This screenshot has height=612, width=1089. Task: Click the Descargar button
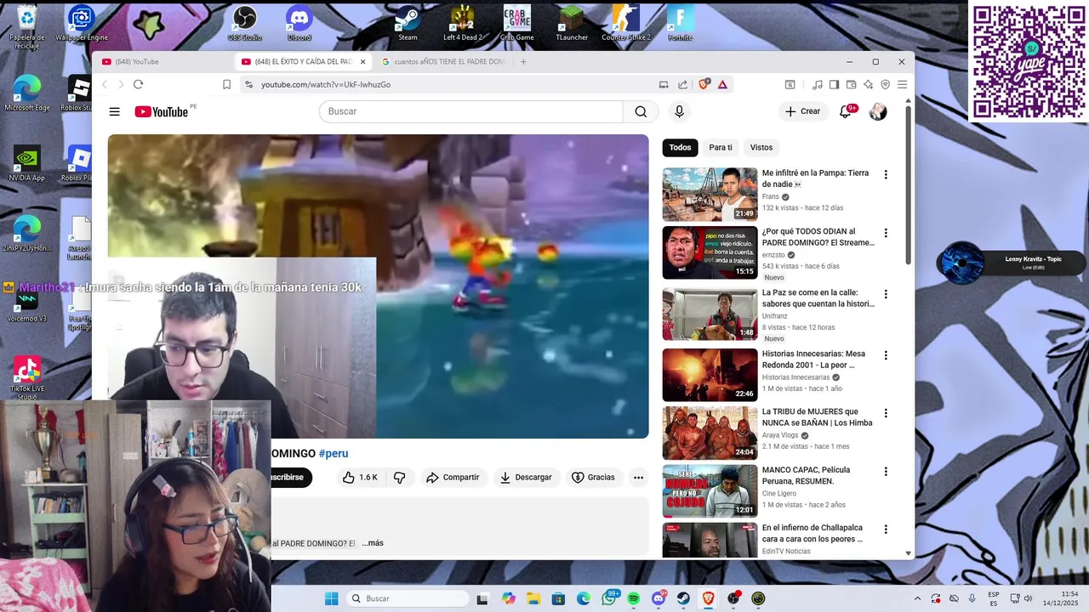[525, 478]
